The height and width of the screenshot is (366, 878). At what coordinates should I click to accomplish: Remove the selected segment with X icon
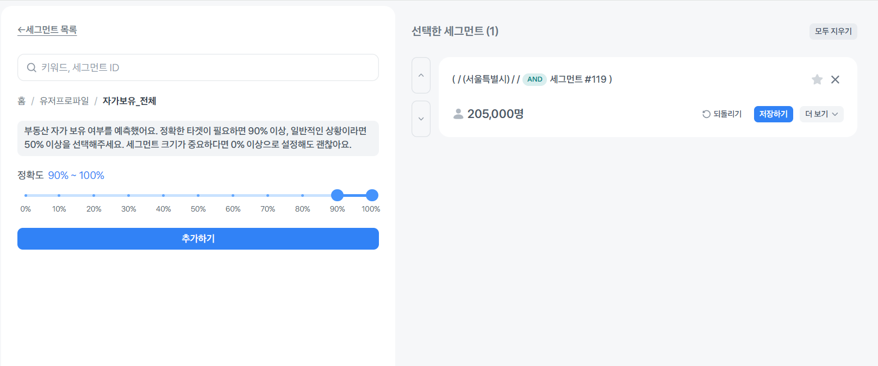(835, 80)
